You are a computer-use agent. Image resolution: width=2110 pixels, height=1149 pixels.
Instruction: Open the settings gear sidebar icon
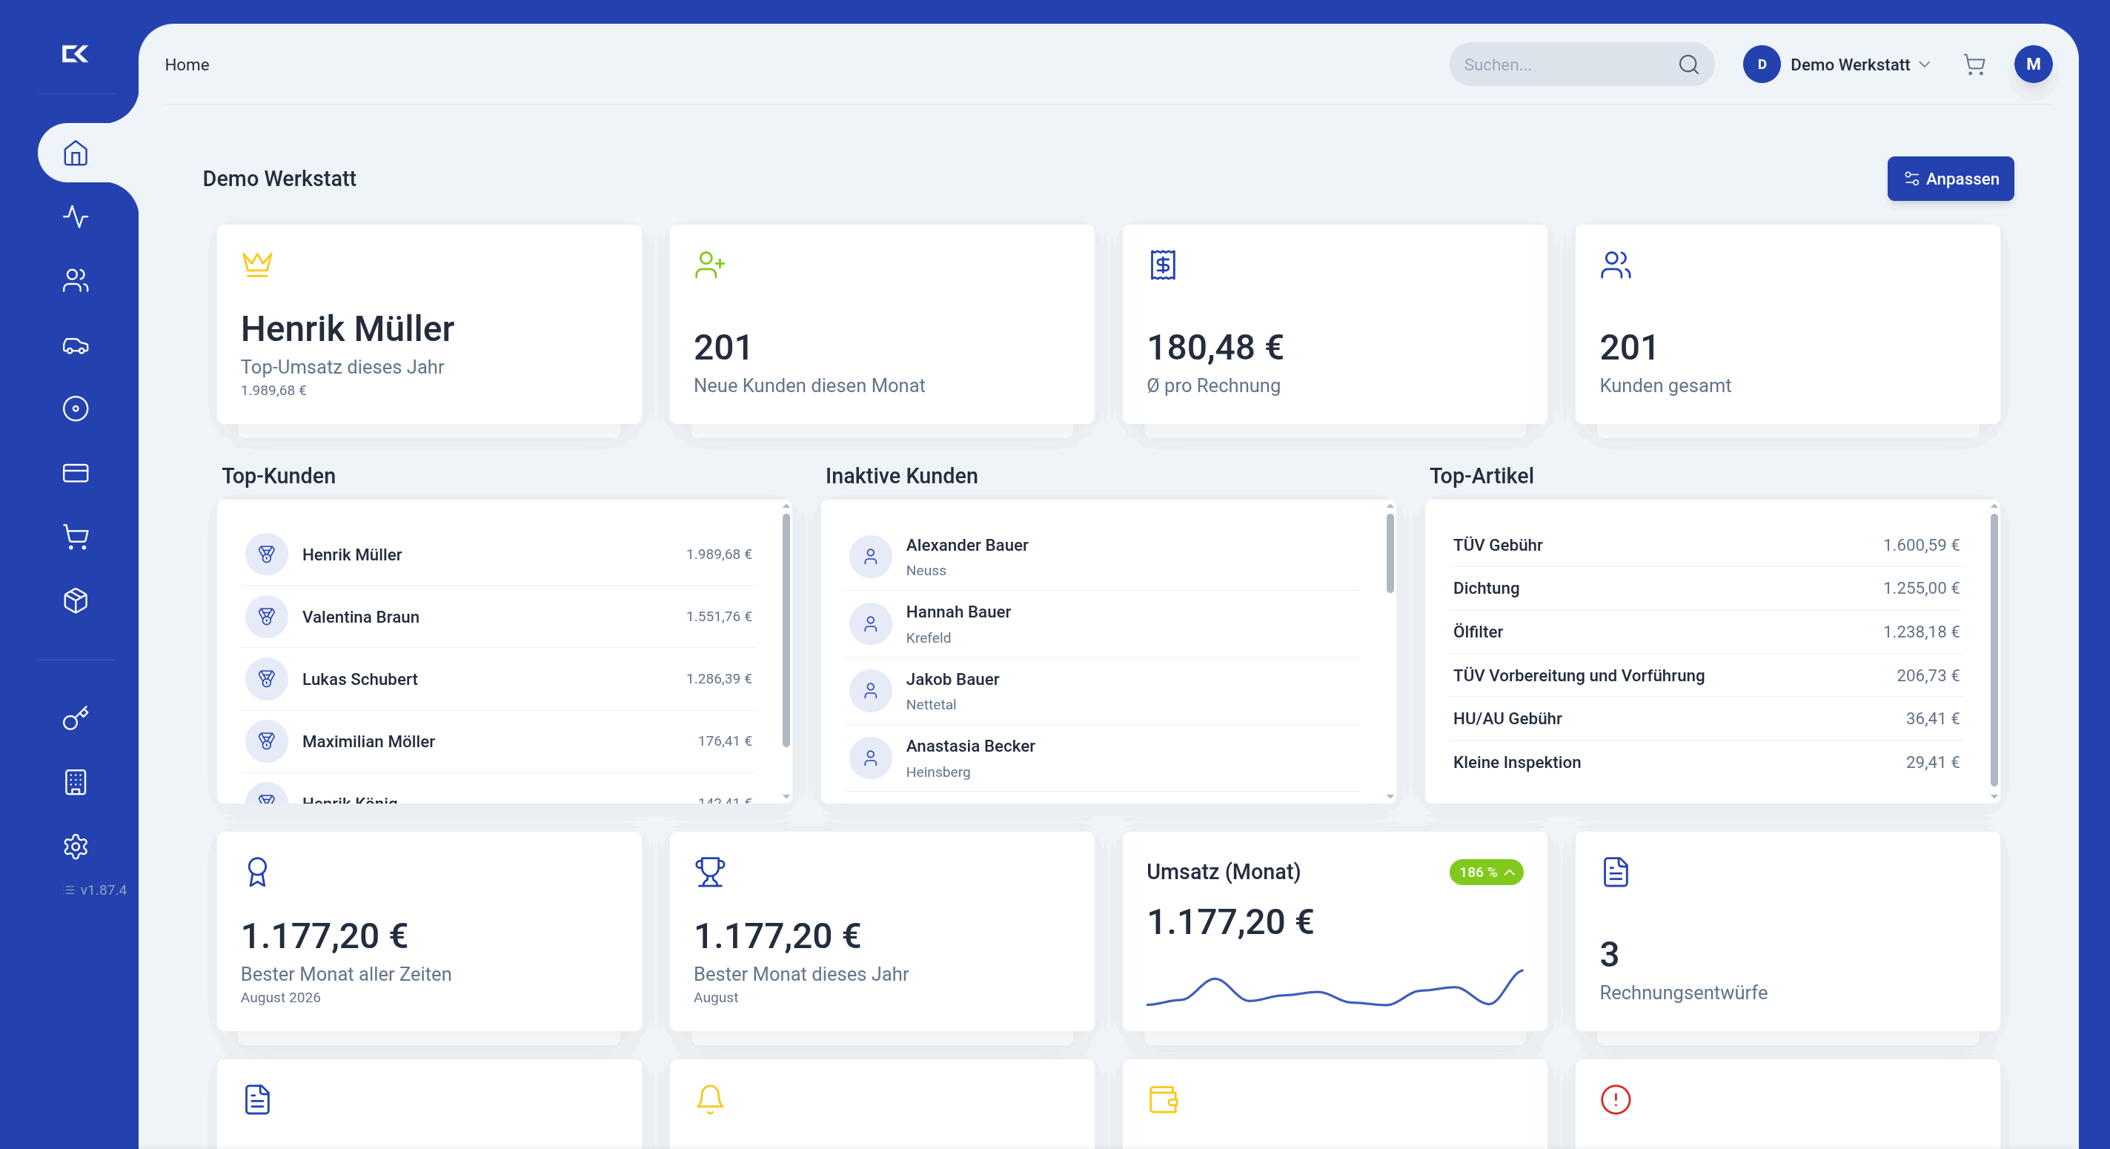(x=76, y=846)
